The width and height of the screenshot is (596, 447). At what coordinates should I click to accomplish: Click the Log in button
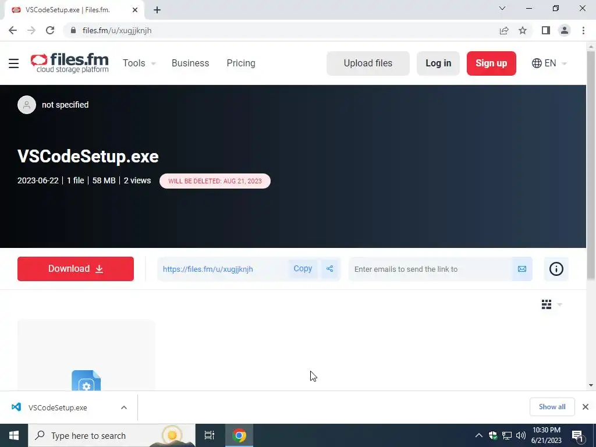coord(438,63)
